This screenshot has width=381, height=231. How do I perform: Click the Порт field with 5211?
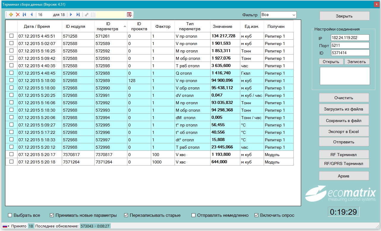(350, 45)
